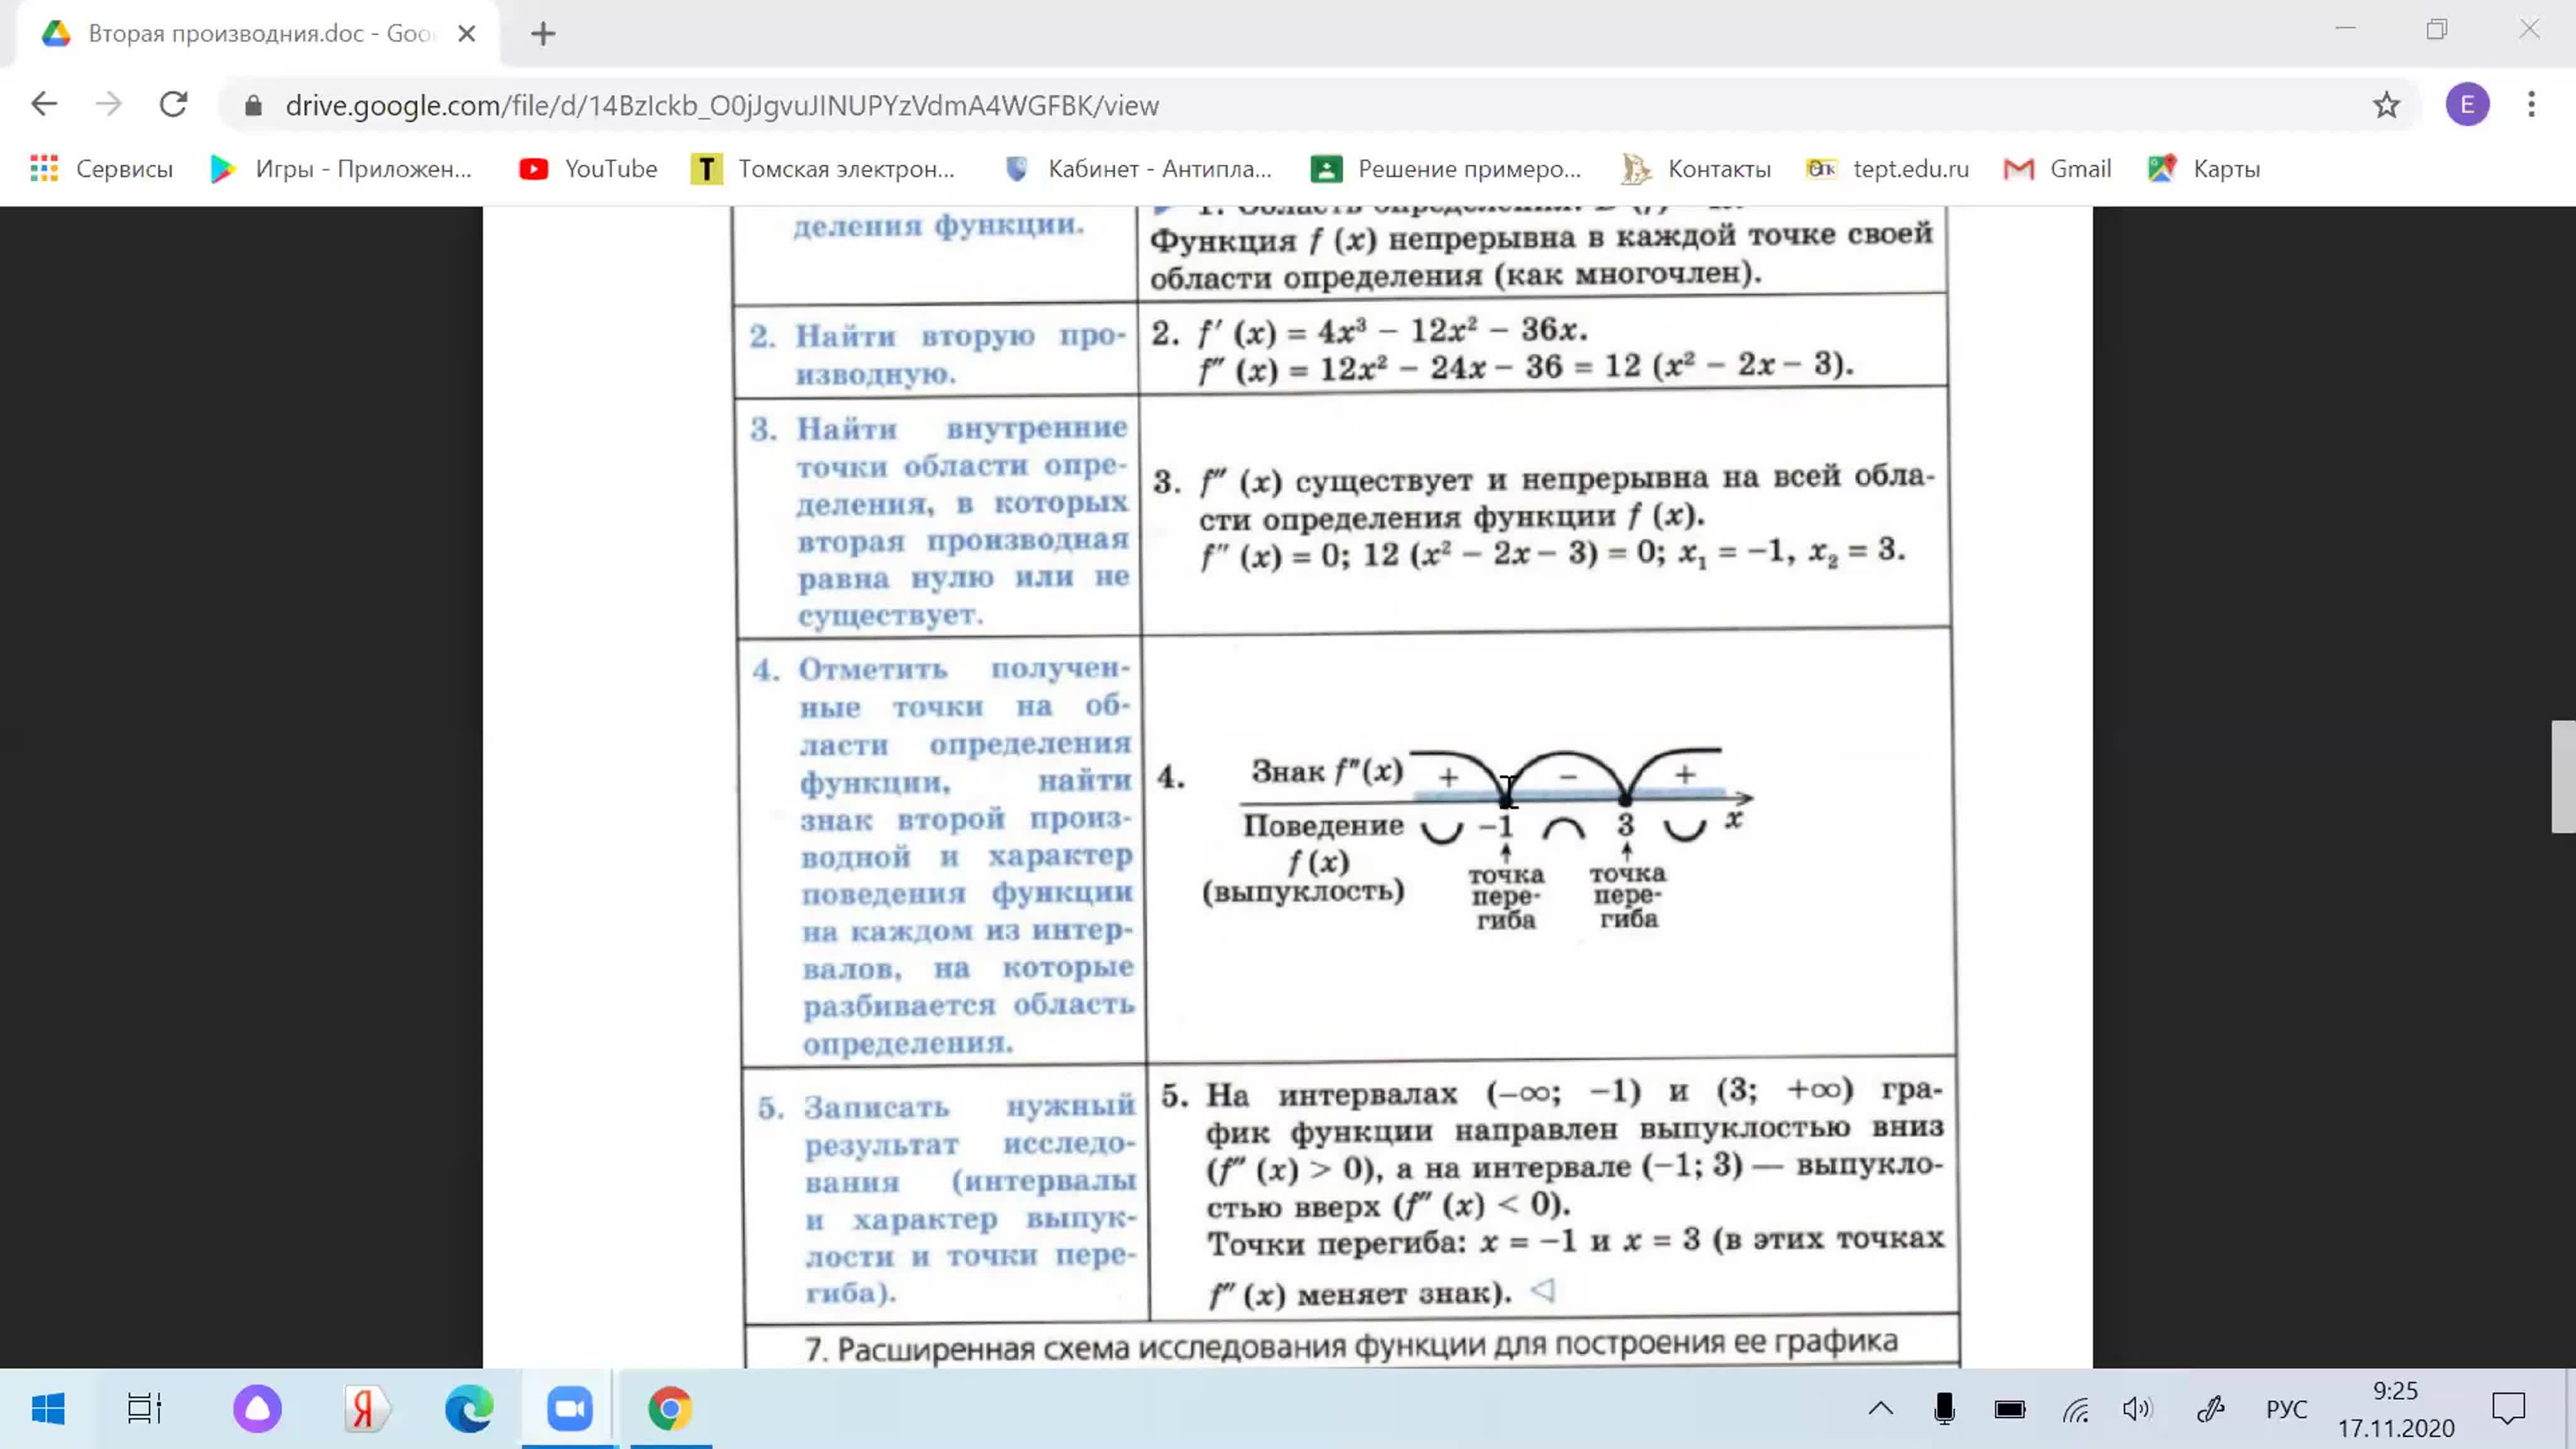Open the Сервисы apps grid bookmark

coord(101,169)
